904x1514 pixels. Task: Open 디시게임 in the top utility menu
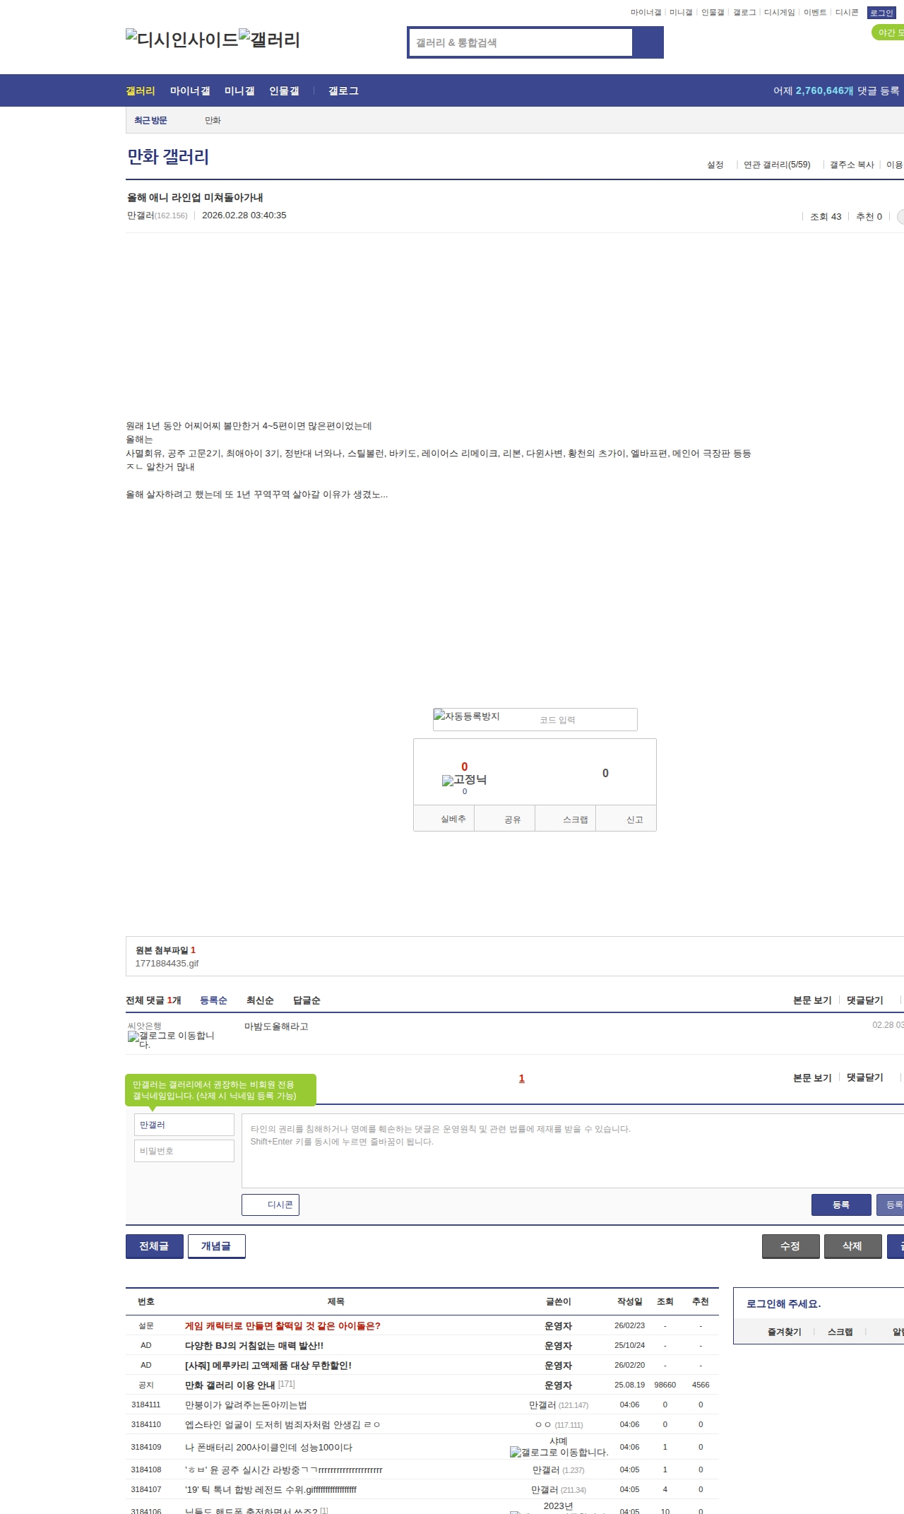[x=779, y=13]
